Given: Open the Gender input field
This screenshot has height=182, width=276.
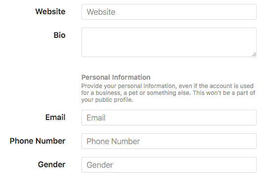Looking at the screenshot, I should 169,165.
